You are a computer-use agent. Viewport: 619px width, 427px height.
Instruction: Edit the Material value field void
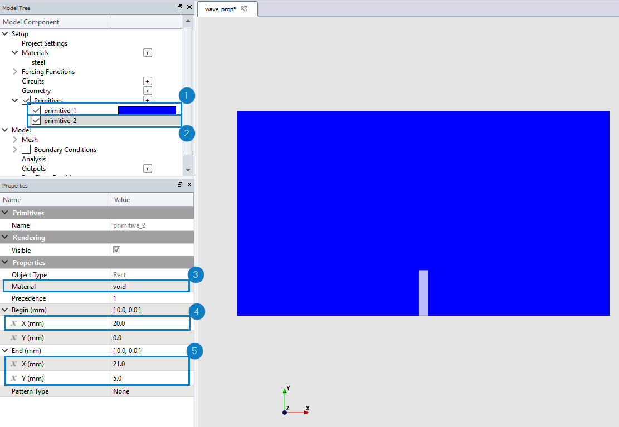pos(150,287)
